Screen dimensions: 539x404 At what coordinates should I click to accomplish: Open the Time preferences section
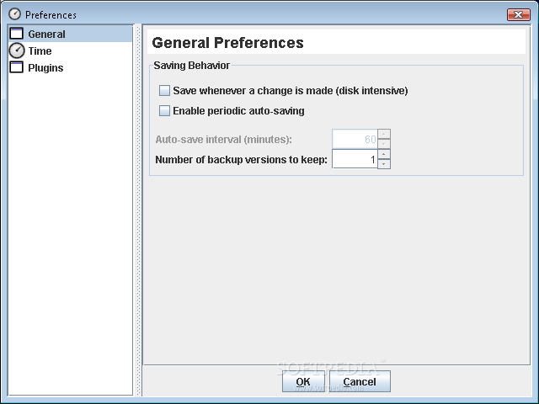click(40, 51)
